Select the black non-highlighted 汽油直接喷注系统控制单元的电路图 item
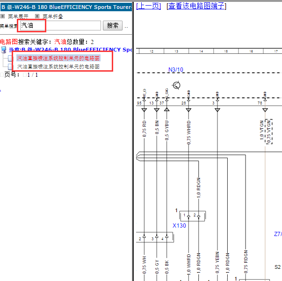The width and height of the screenshot is (282, 281). pos(58,67)
